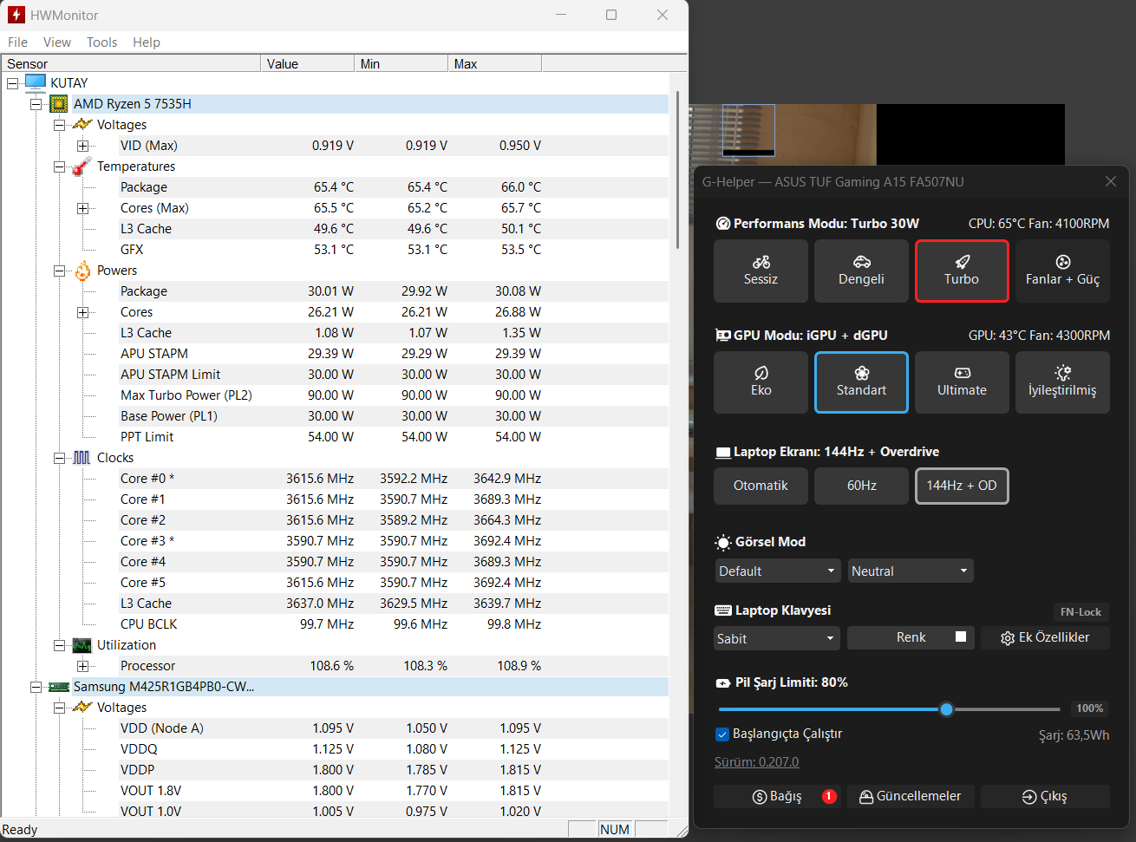Click the red notification badge next to Bağış
This screenshot has width=1136, height=842.
(829, 796)
